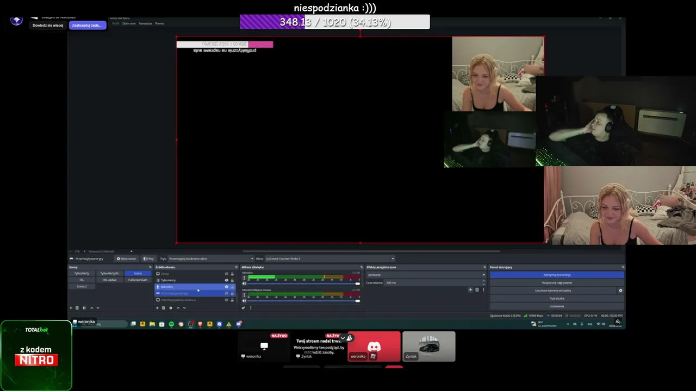696x391 pixels.
Task: Click Zatrzymaj transmisję to stop streaming
Action: point(557,275)
